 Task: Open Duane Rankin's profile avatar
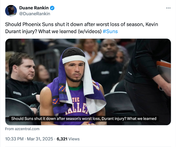[x=11, y=10]
